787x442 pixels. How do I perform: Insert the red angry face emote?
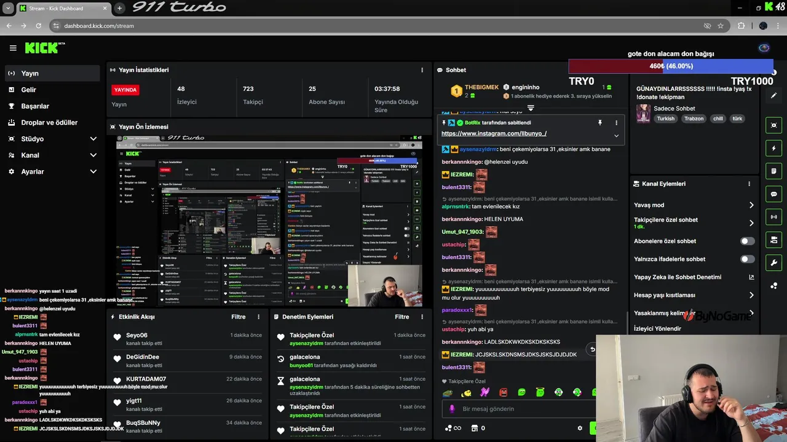pyautogui.click(x=503, y=392)
